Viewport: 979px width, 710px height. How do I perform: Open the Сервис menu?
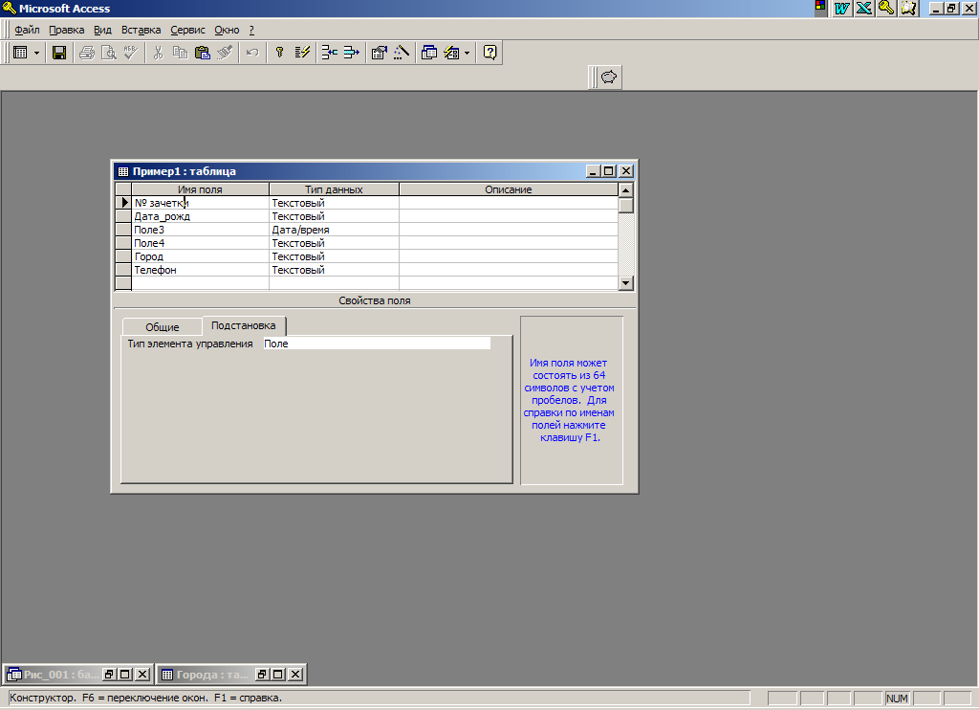[x=188, y=30]
